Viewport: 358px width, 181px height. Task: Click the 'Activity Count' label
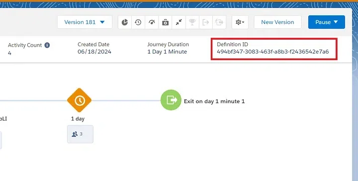25,45
